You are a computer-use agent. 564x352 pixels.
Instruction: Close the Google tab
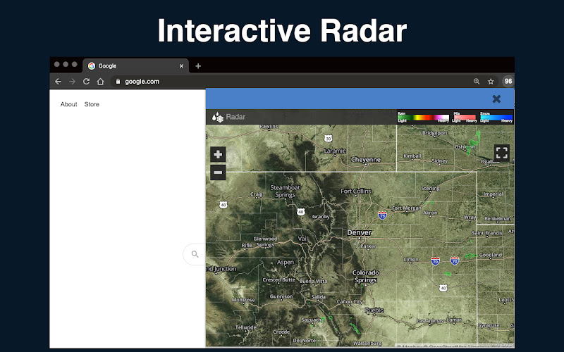(x=181, y=66)
